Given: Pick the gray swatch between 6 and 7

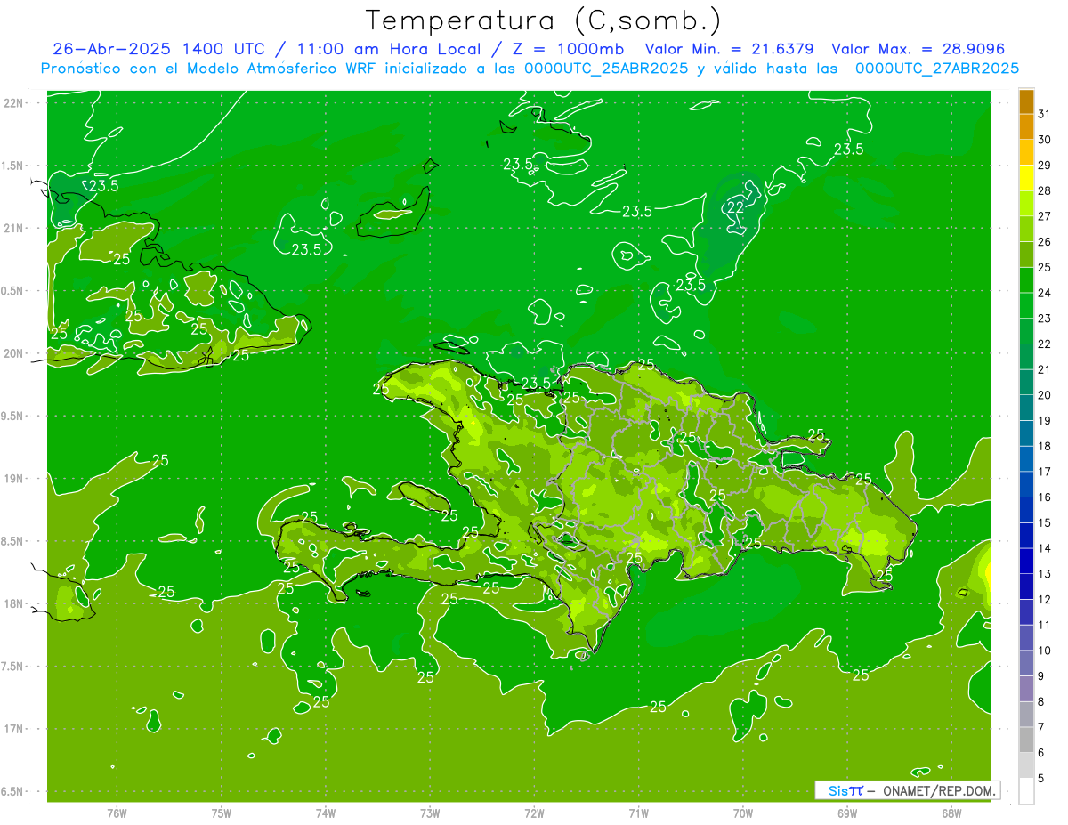Looking at the screenshot, I should point(1026,740).
